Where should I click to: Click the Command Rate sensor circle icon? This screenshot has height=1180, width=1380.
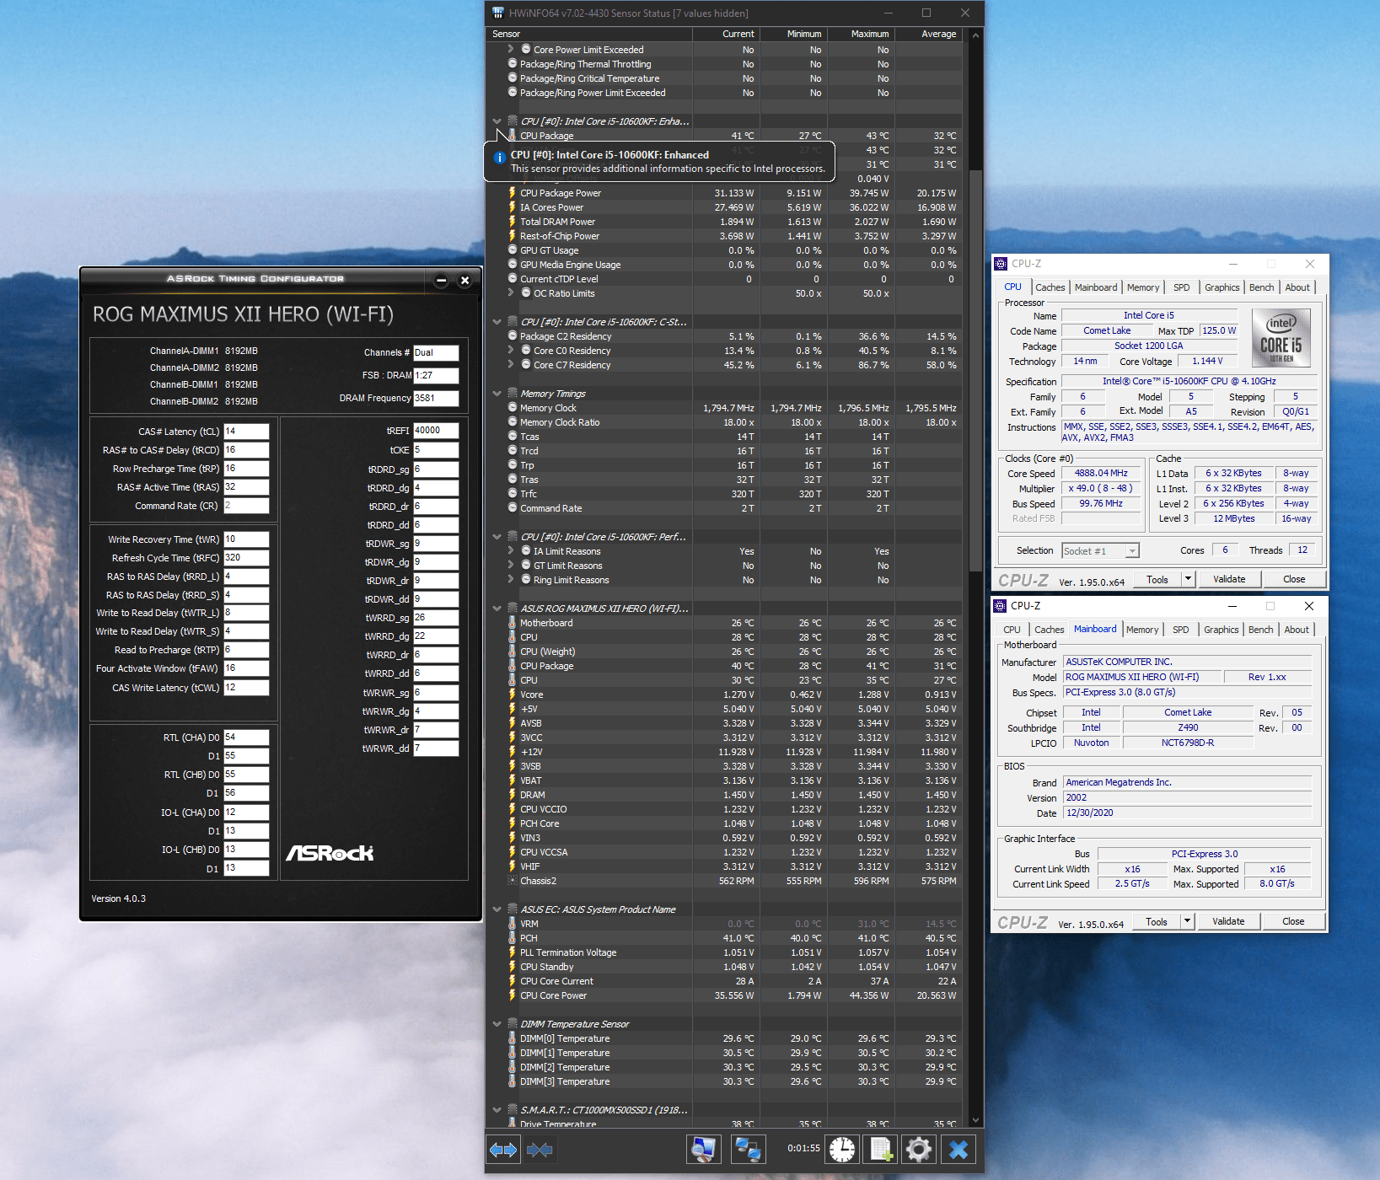coord(512,508)
